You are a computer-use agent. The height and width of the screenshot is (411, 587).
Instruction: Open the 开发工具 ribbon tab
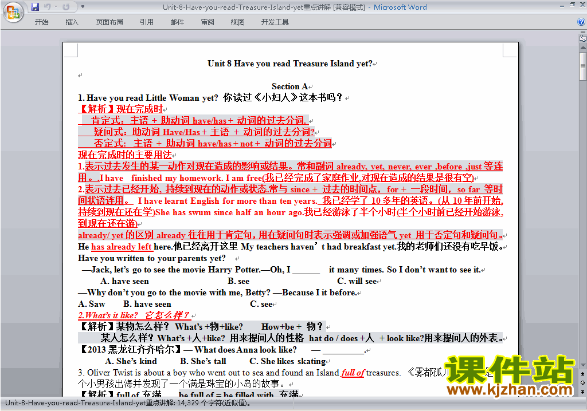click(275, 22)
